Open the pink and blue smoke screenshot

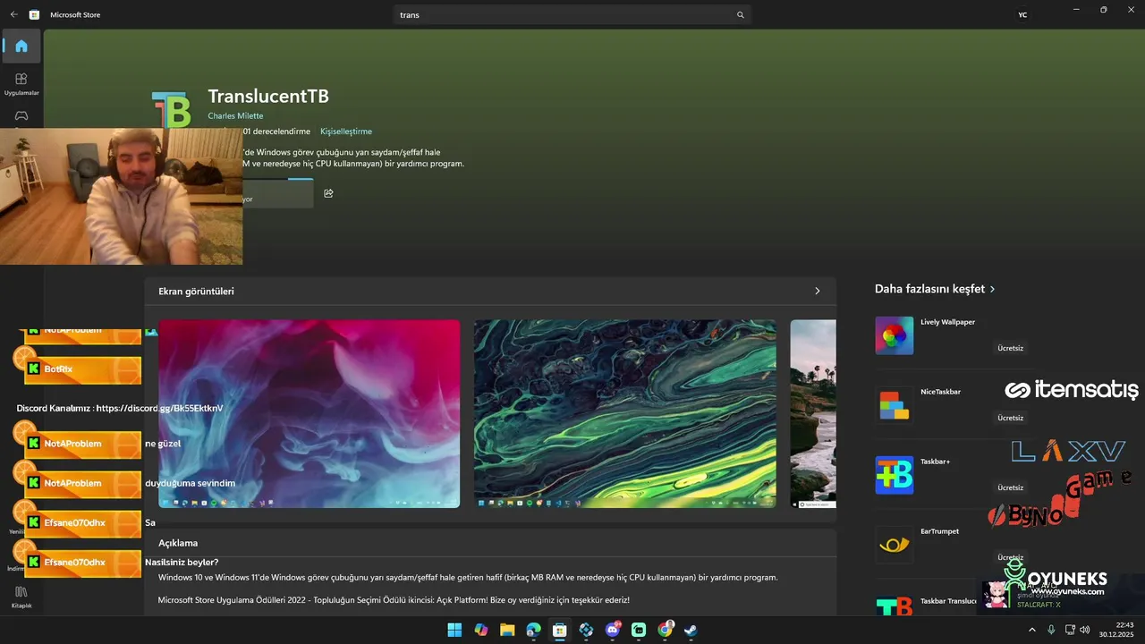[310, 414]
